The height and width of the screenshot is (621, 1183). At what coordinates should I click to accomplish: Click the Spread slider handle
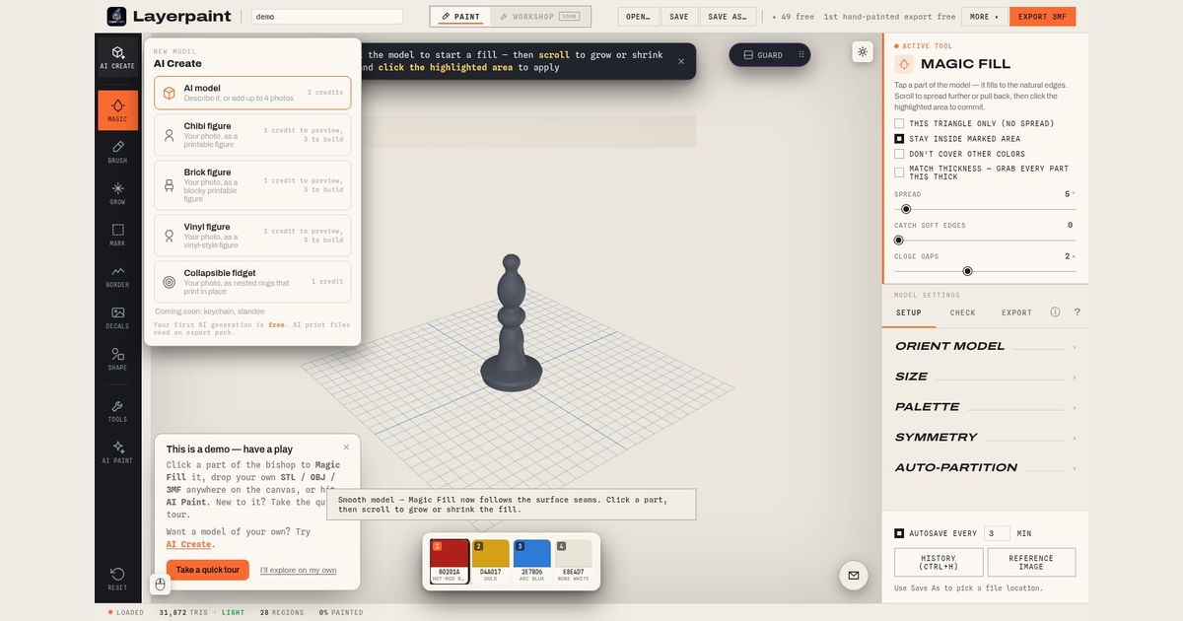906,209
